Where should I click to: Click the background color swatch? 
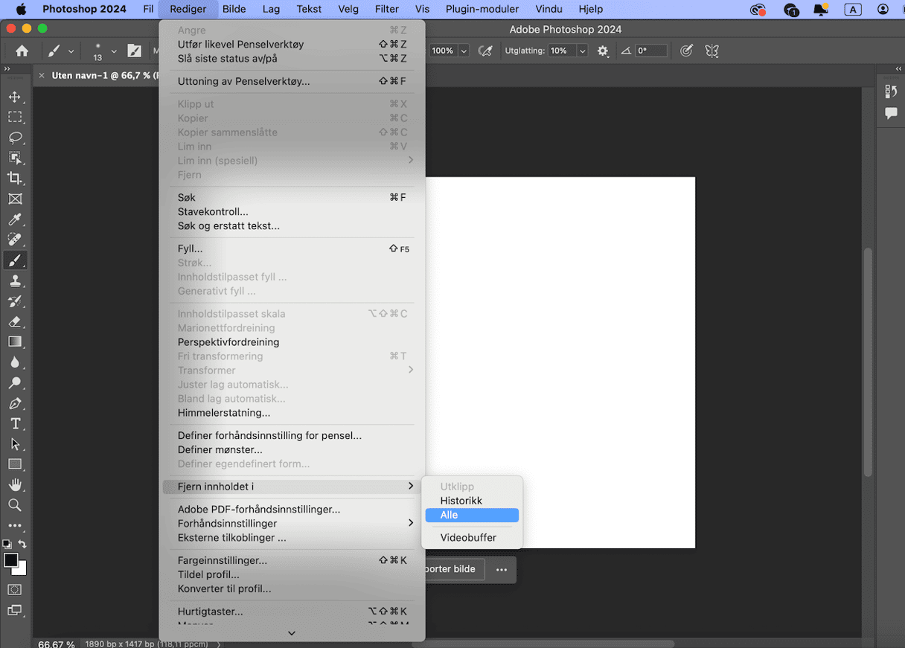[22, 569]
